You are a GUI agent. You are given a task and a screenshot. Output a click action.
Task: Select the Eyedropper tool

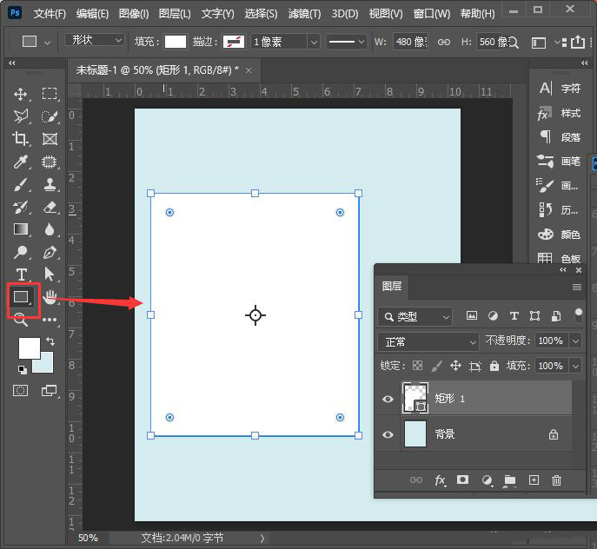pos(21,162)
